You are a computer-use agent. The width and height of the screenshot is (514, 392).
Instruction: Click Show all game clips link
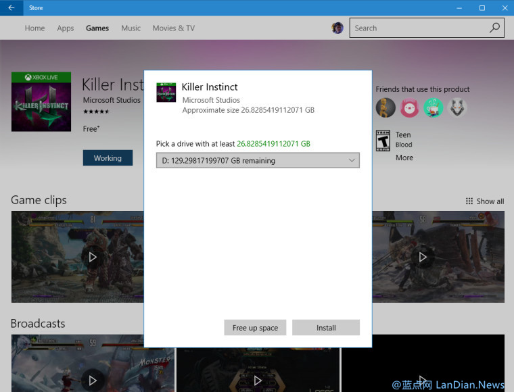[x=485, y=201]
